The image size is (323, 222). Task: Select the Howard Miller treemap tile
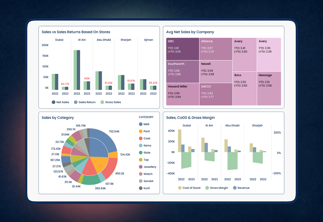(x=183, y=94)
